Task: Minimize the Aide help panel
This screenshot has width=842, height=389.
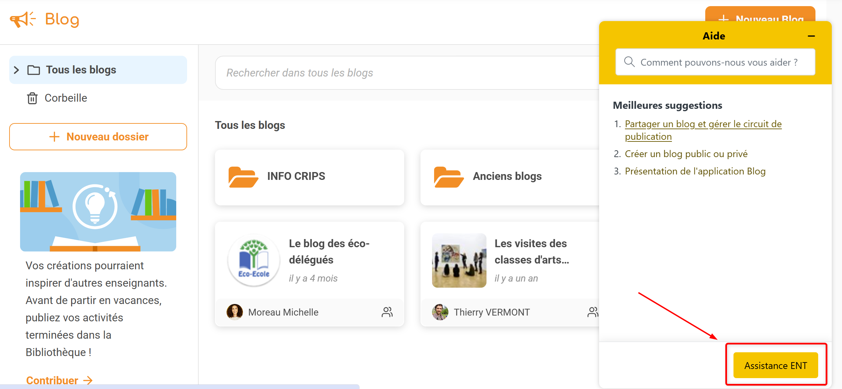Action: pyautogui.click(x=811, y=36)
